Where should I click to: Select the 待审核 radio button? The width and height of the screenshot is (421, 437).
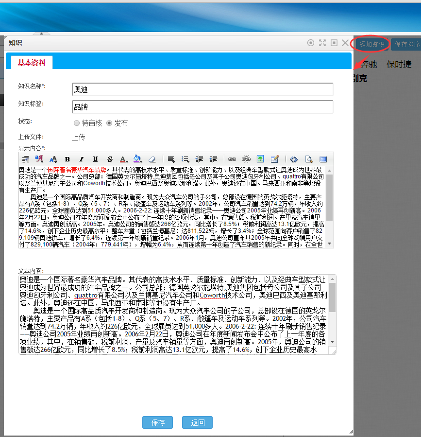tap(77, 123)
